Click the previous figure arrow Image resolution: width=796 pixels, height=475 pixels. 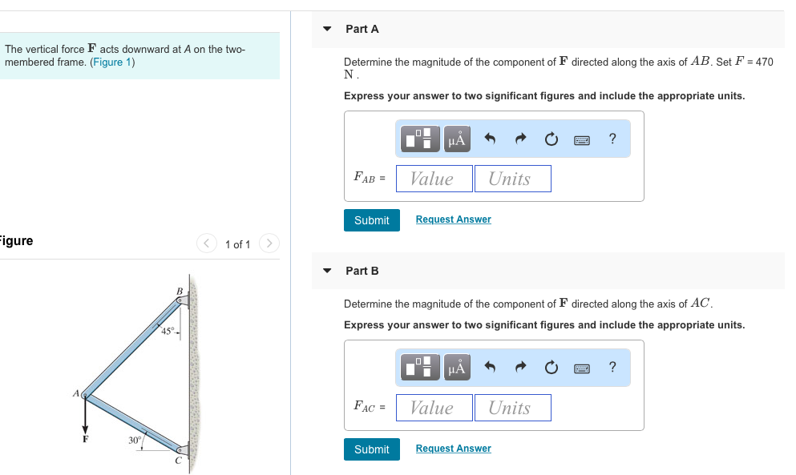(206, 244)
